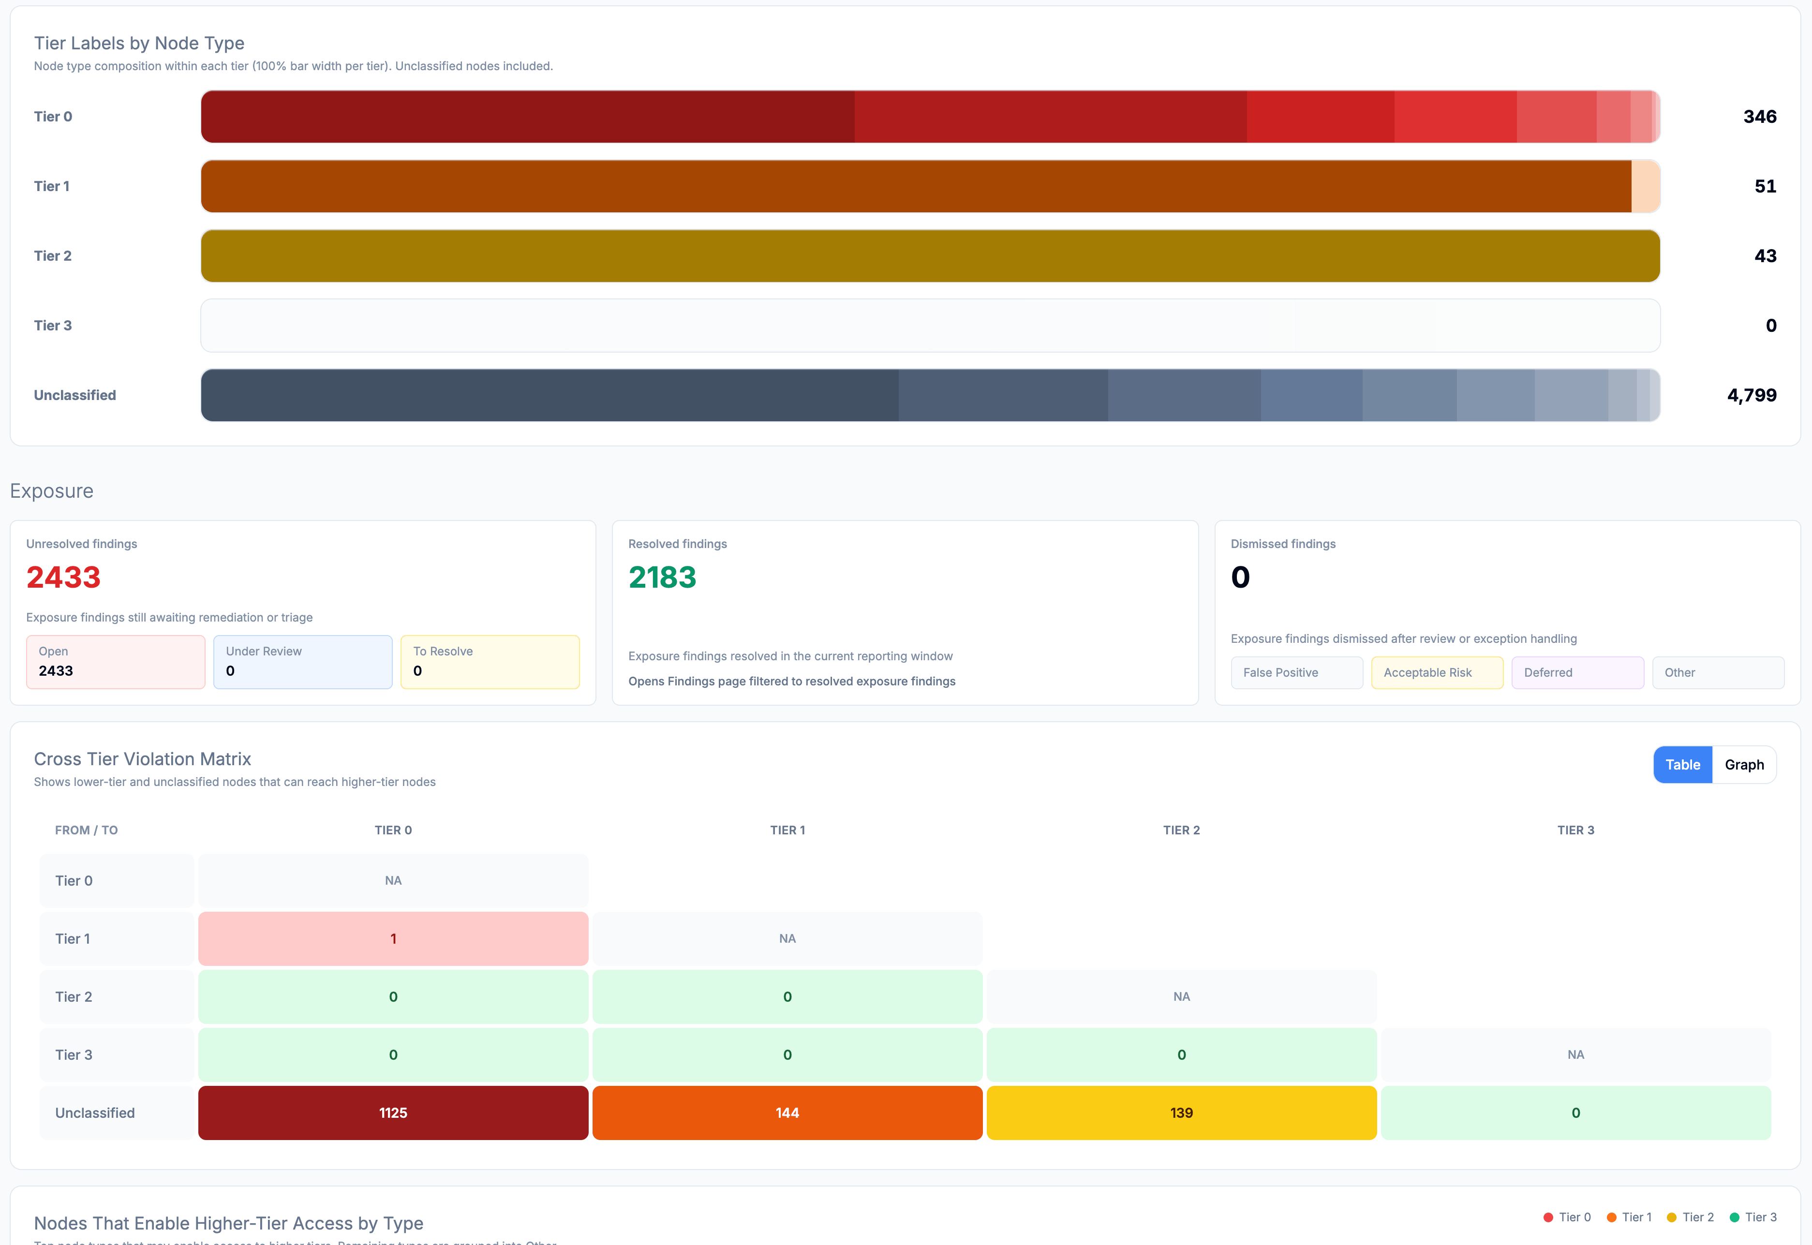Click the Unclassified gray composition bar
This screenshot has height=1245, width=1812.
[x=930, y=396]
